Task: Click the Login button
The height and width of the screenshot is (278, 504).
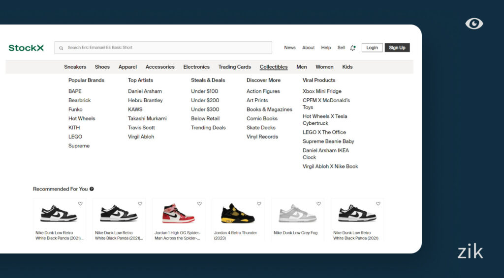Action: click(372, 48)
